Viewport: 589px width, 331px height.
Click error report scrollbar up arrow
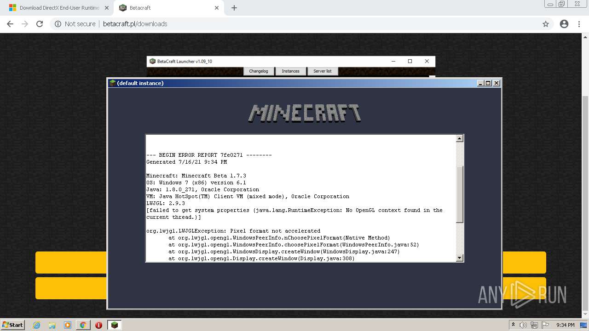(459, 138)
